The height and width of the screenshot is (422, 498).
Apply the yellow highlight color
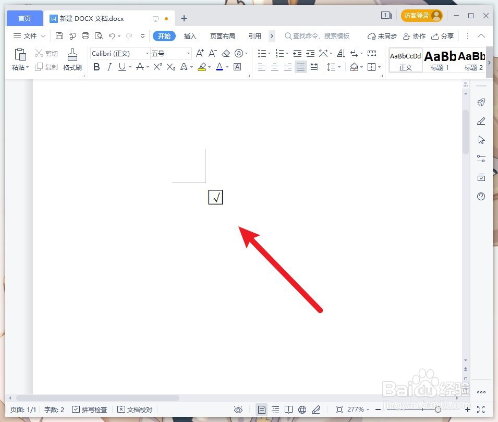click(x=202, y=67)
